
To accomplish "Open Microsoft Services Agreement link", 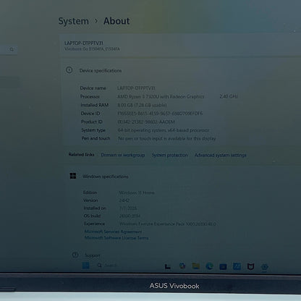I will (113, 232).
